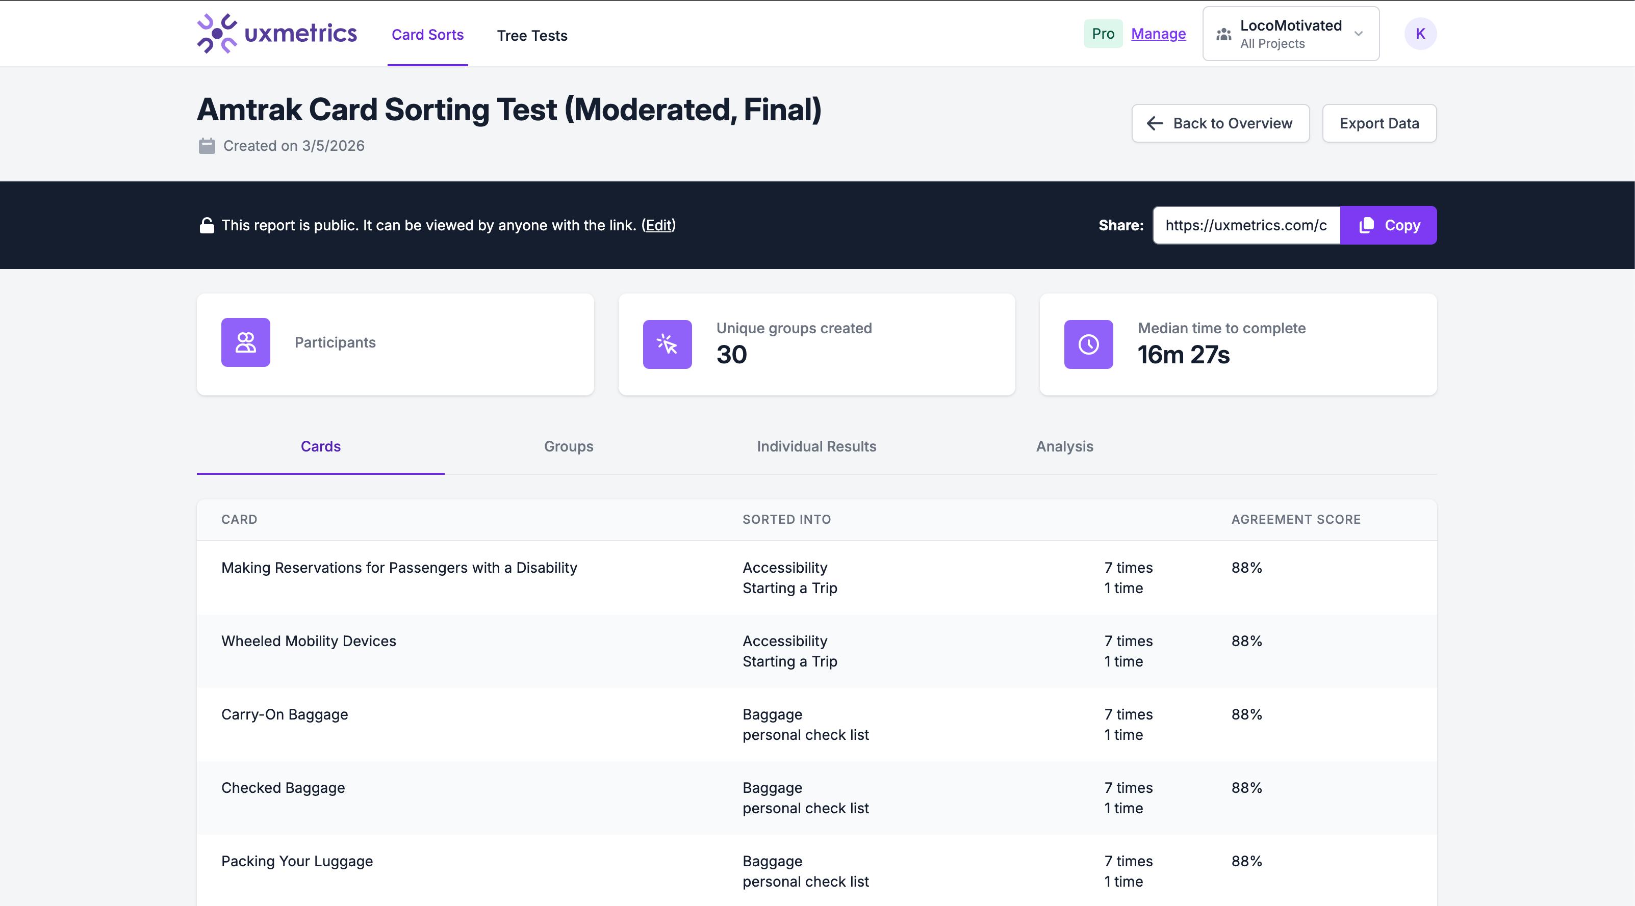Click the Amtrak Card Sorting Test title
Image resolution: width=1635 pixels, height=906 pixels.
pyautogui.click(x=509, y=110)
